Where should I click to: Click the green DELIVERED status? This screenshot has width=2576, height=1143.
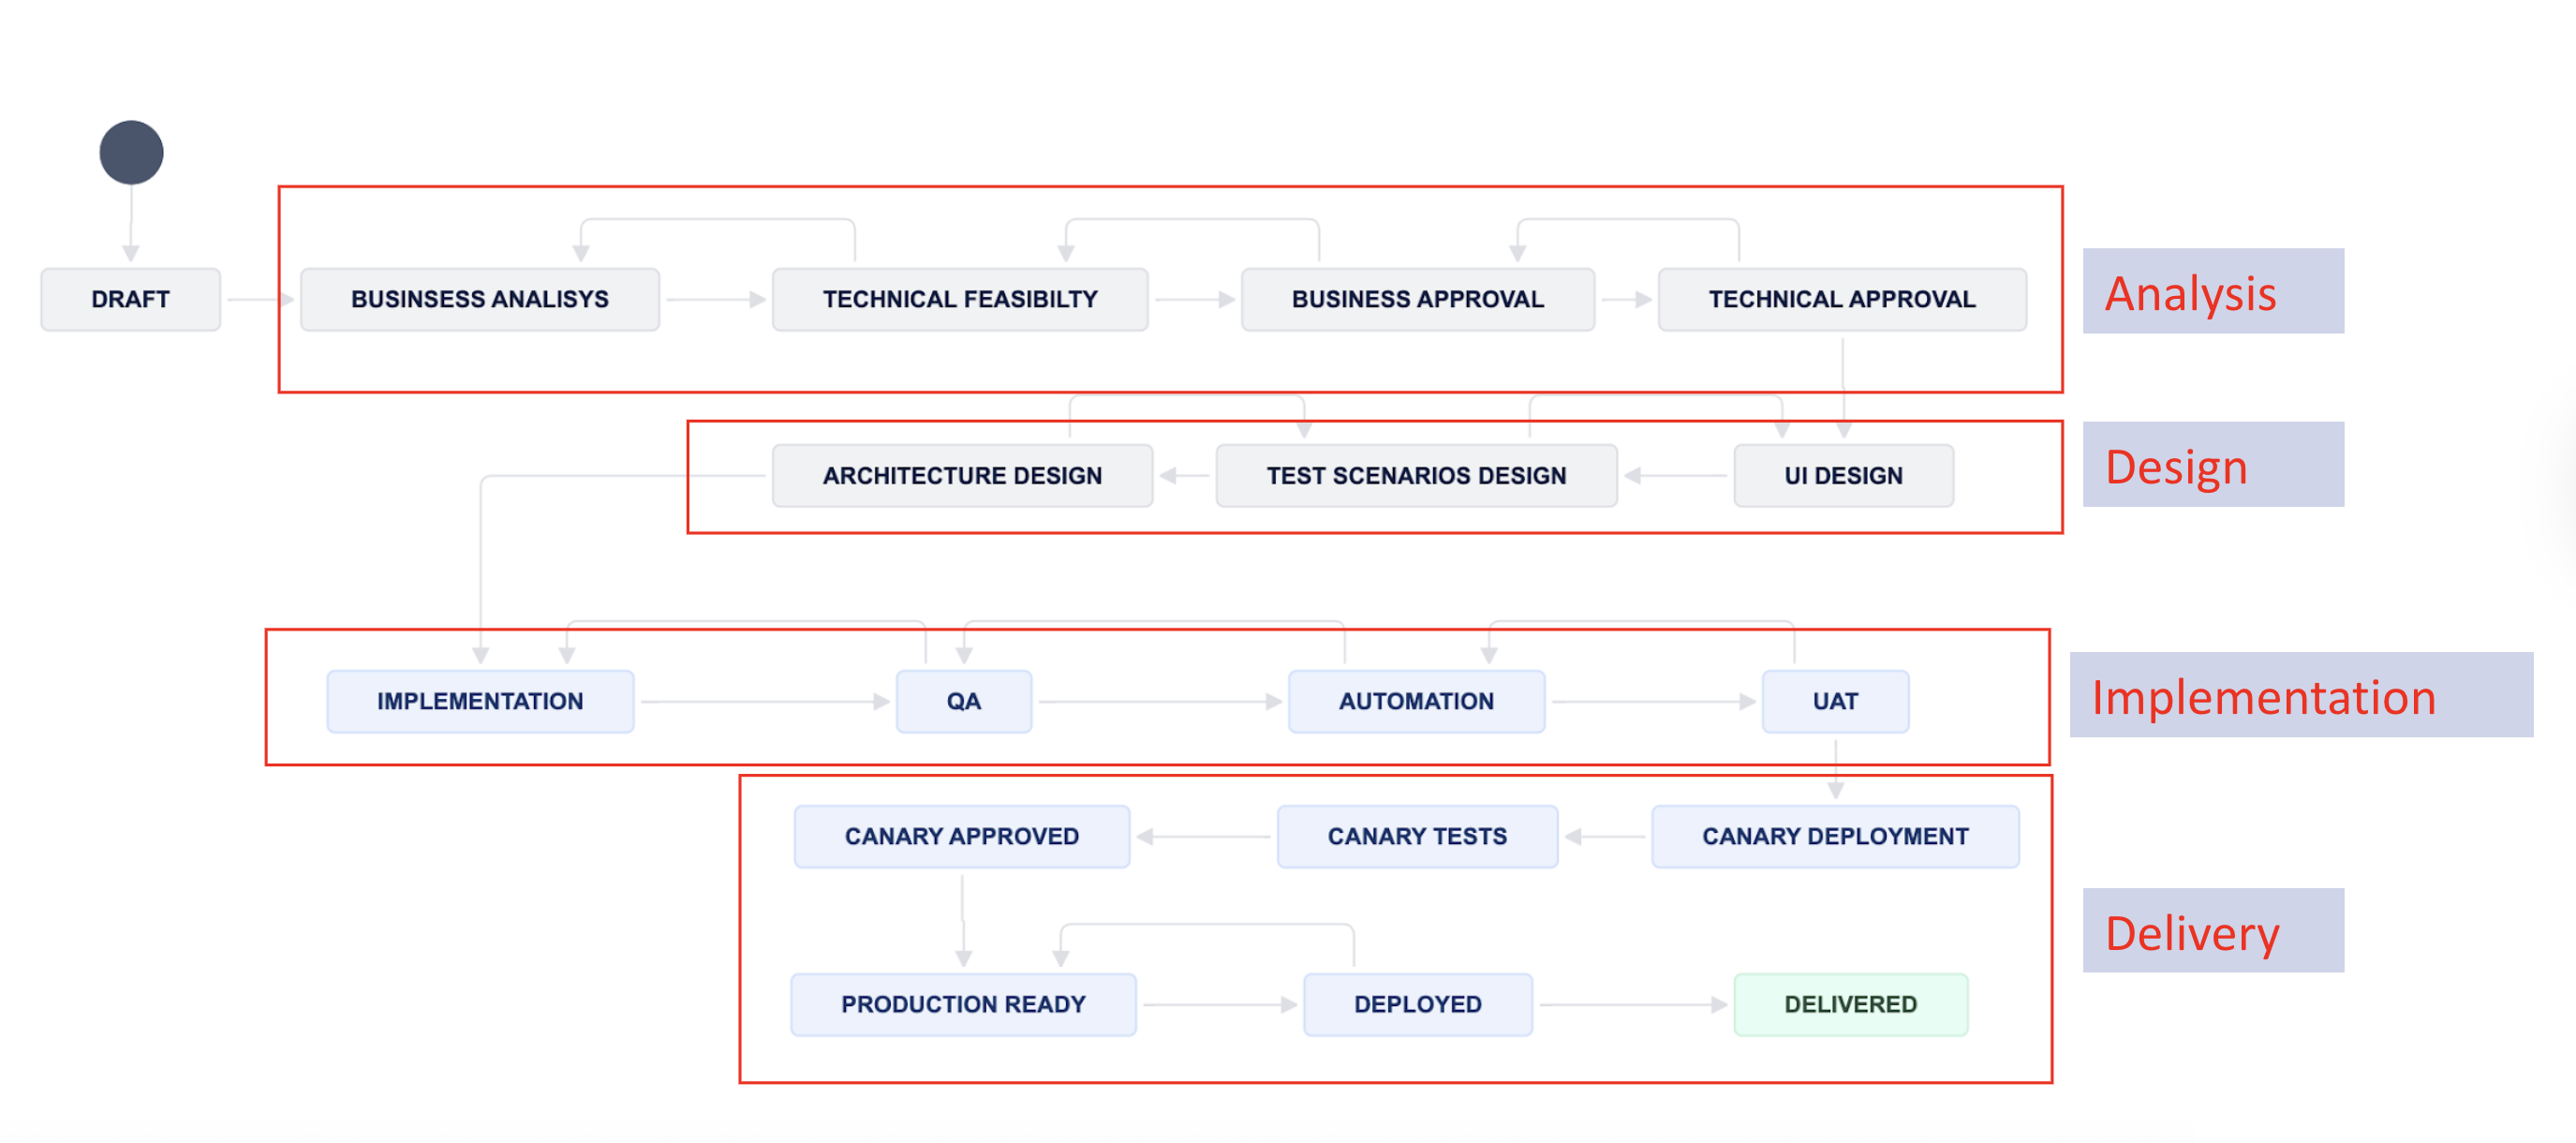pos(1849,1004)
